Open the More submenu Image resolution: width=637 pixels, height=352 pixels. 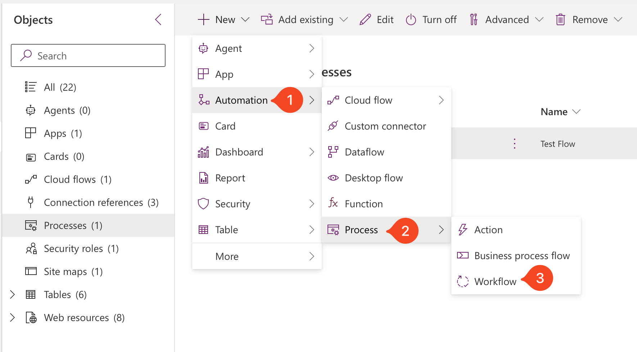[x=257, y=256]
